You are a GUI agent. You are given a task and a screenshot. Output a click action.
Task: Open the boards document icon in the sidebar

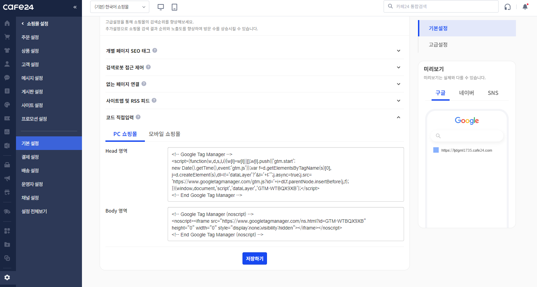[7, 91]
